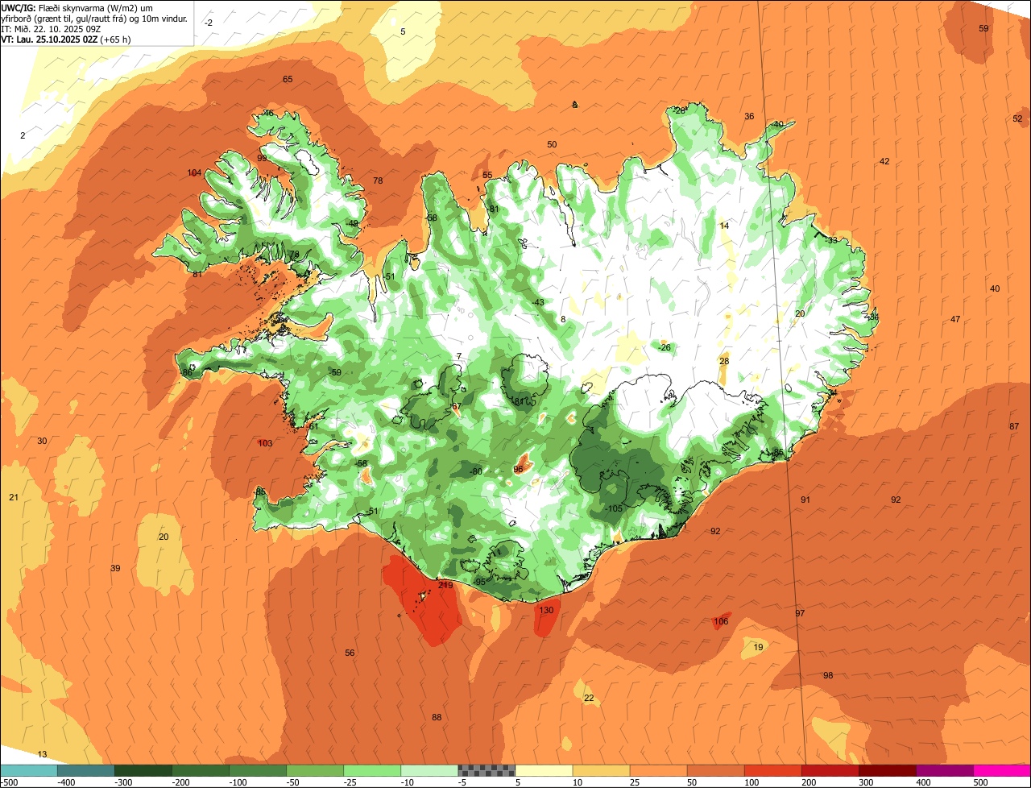Pick legend swatch between 25 and 50
1031x788 pixels.
tap(658, 770)
